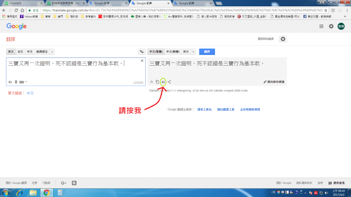Open File Explorer from taskbar
This screenshot has height=197, width=351.
(x=33, y=193)
